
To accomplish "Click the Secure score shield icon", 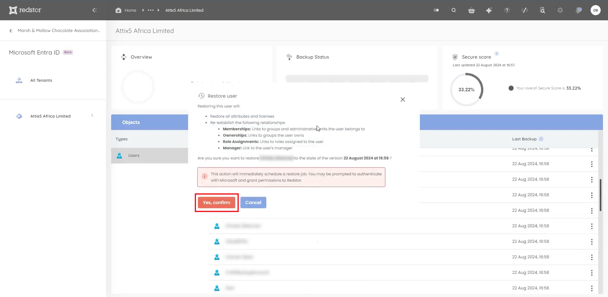I will (455, 57).
